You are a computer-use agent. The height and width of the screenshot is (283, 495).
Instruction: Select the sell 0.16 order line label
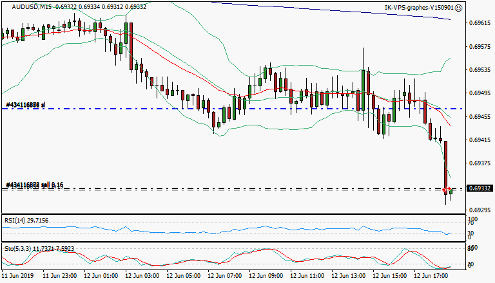(x=34, y=185)
